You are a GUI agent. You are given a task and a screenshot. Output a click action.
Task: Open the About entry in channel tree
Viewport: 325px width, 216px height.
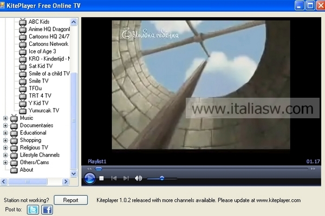tap(27, 170)
